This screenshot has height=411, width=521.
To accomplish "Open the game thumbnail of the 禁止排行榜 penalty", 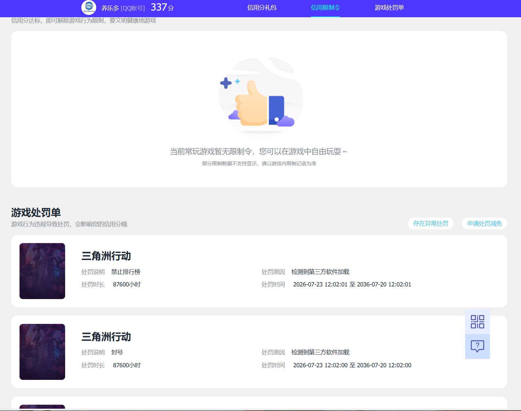I will pos(42,271).
